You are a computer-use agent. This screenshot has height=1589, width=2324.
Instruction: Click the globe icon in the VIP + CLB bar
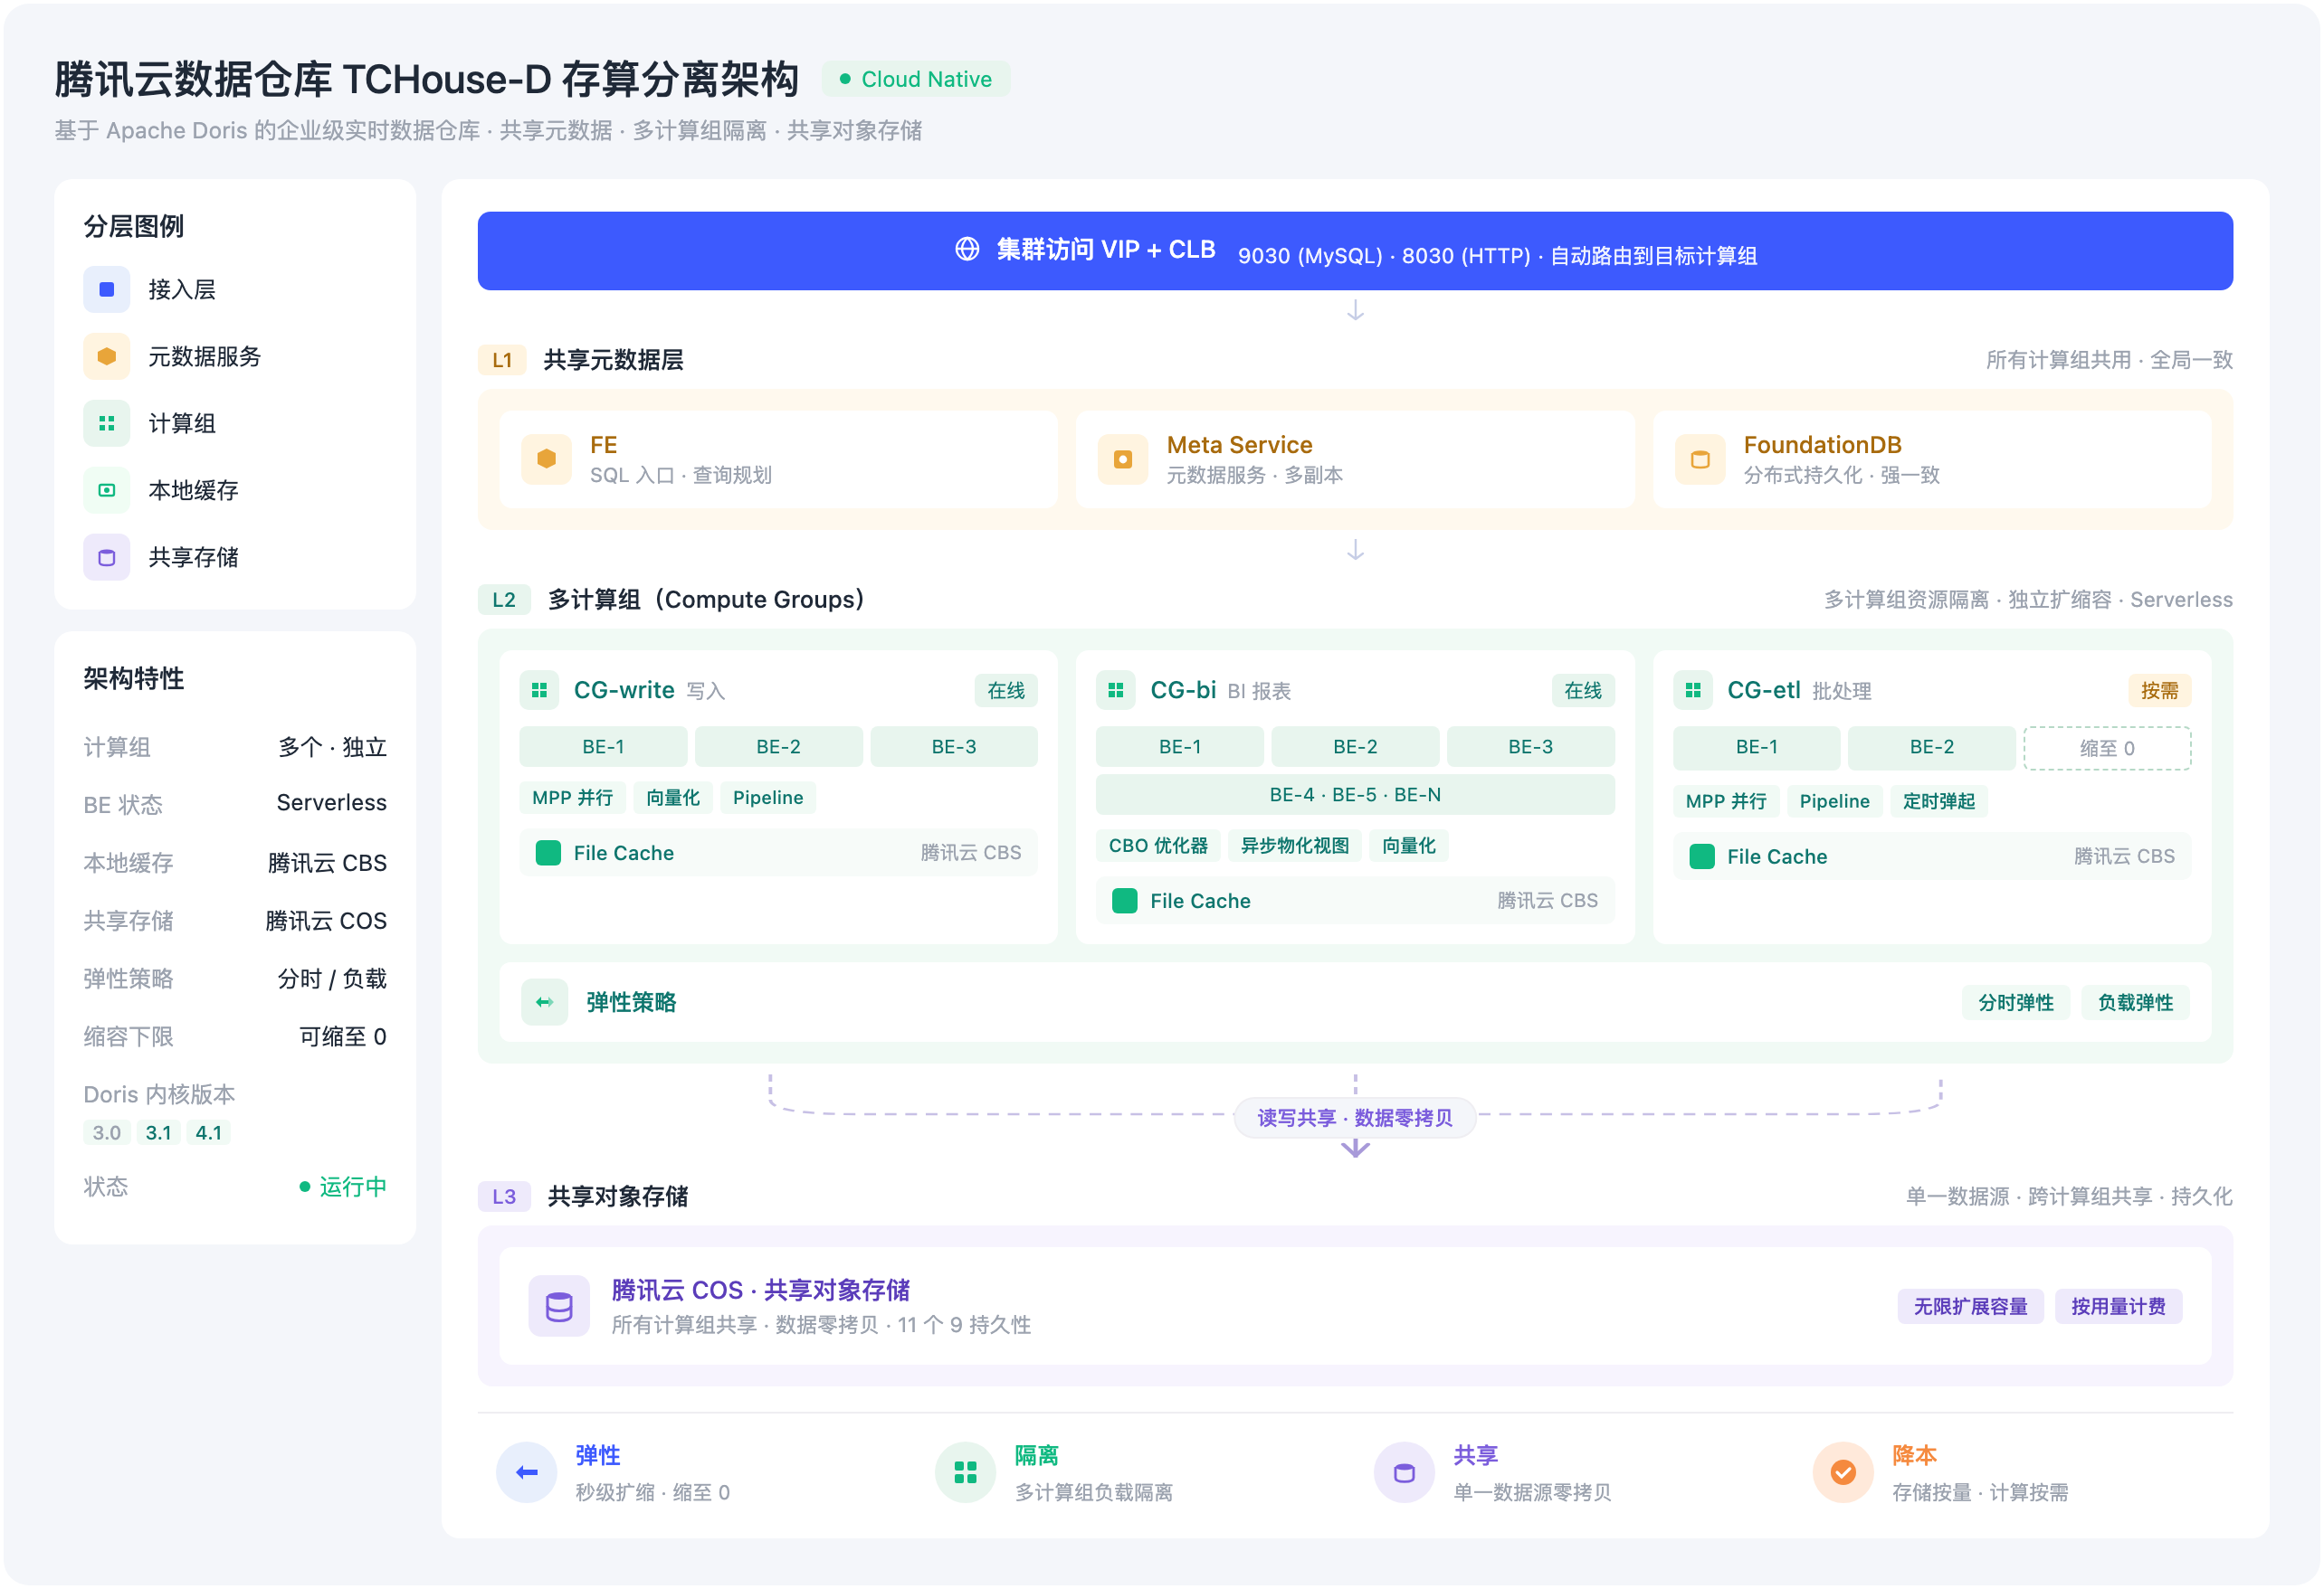[x=967, y=249]
